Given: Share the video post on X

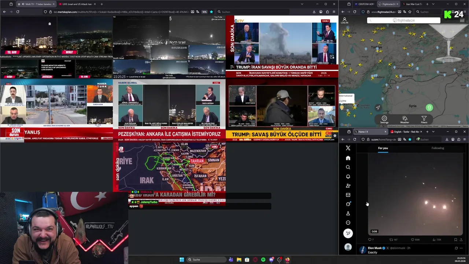Looking at the screenshot, I should [x=461, y=240].
